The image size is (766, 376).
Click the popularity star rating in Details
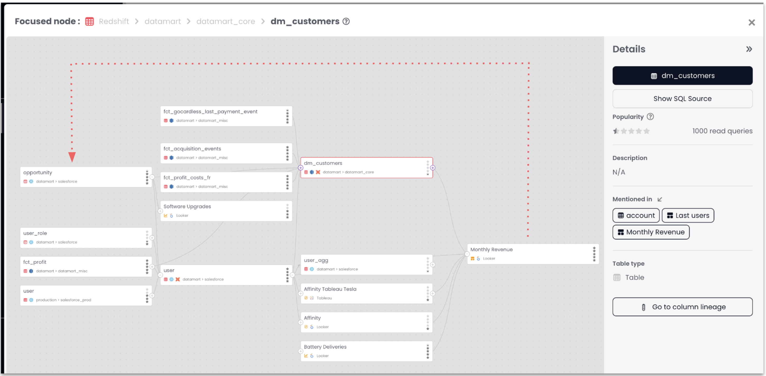click(x=631, y=131)
